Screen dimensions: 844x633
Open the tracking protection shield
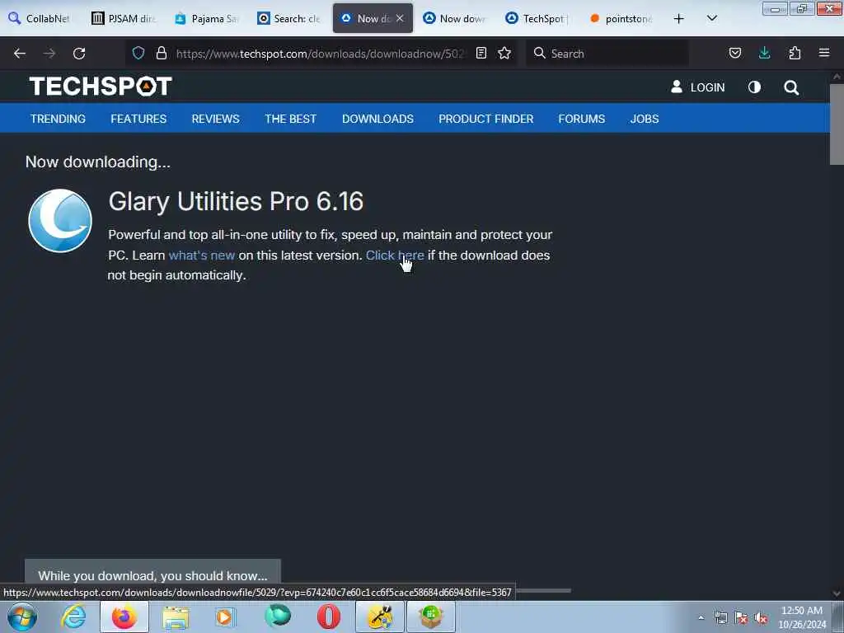tap(138, 53)
